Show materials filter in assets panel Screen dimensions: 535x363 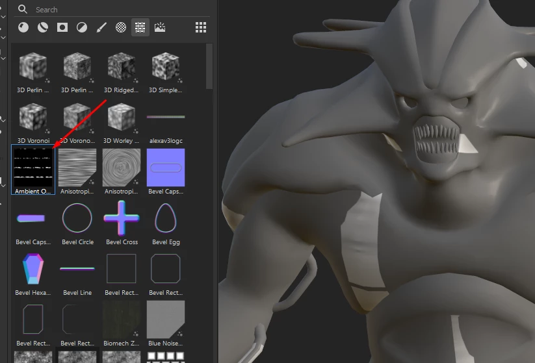[x=23, y=27]
